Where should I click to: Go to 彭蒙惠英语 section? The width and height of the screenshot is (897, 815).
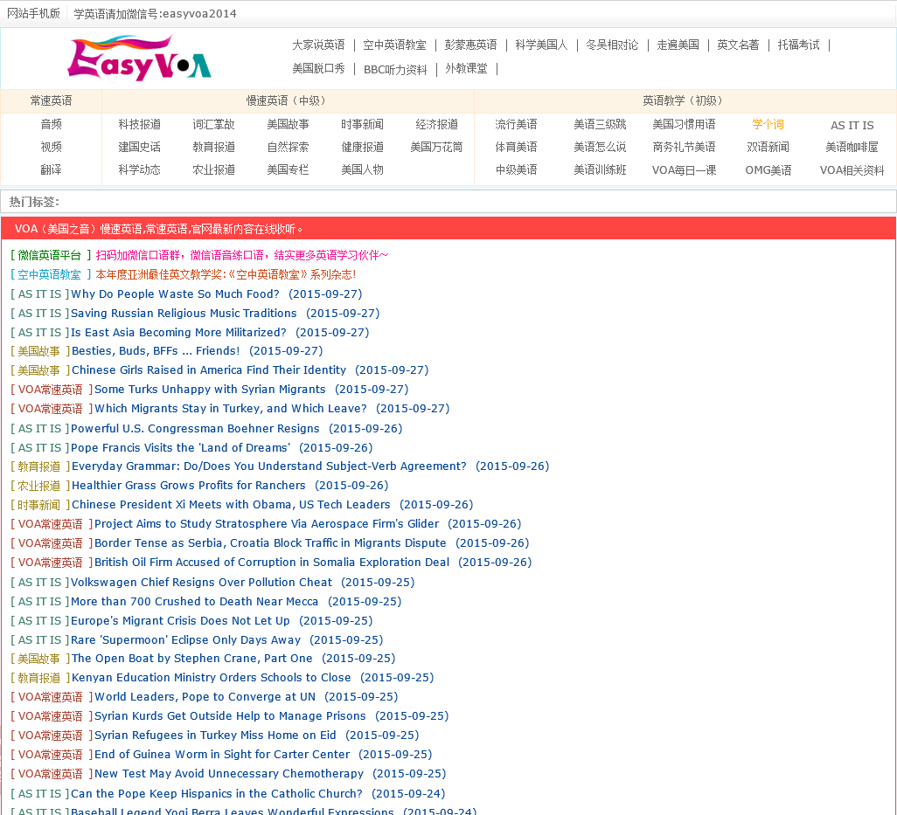(x=471, y=45)
